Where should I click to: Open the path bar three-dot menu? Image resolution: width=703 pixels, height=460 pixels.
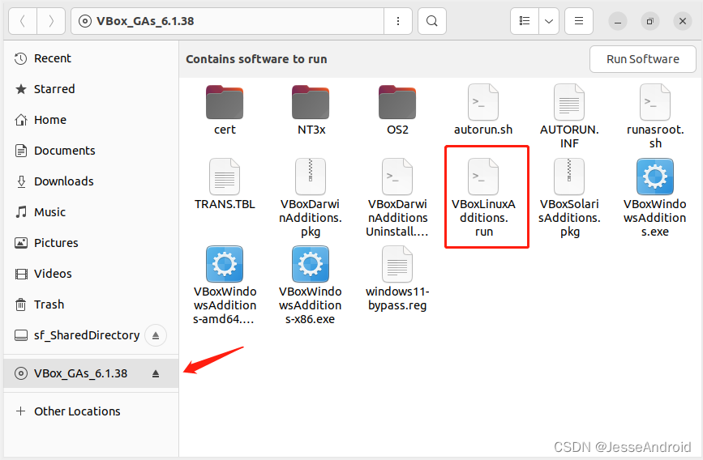[397, 21]
